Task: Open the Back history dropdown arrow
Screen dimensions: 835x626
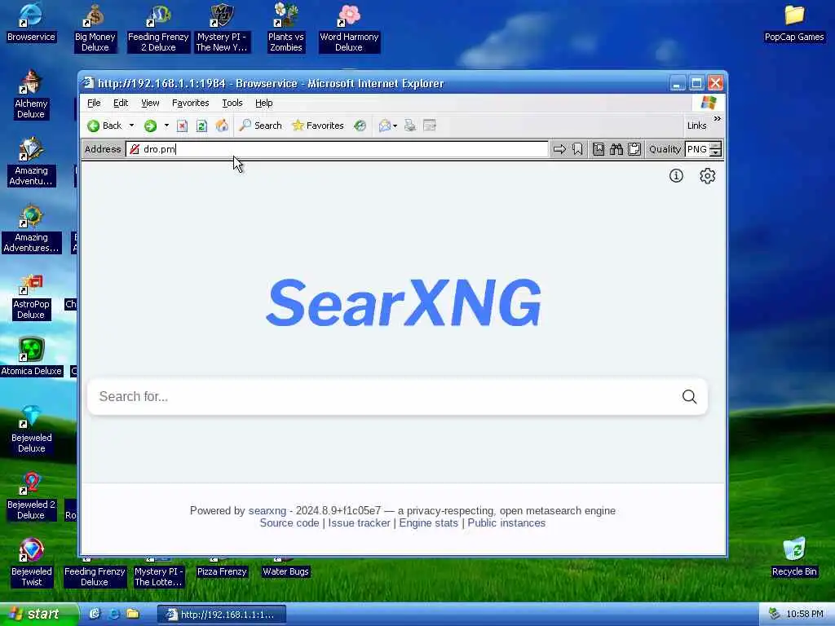Action: click(131, 126)
